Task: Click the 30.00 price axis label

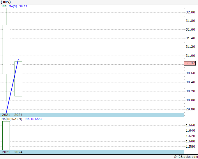Action: pos(190,100)
